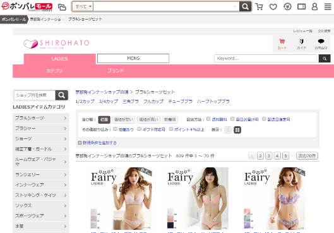The height and width of the screenshot is (233, 334).
Task: Click the SHIROHATO shop logo
Action: click(x=56, y=44)
